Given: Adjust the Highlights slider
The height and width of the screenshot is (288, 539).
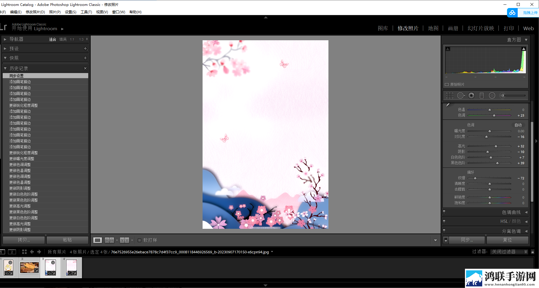Looking at the screenshot, I should tap(489, 146).
